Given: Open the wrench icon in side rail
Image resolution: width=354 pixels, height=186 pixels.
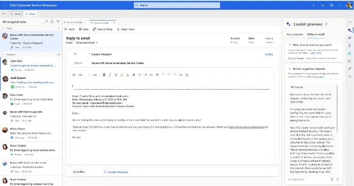Looking at the screenshot, I should click(349, 69).
